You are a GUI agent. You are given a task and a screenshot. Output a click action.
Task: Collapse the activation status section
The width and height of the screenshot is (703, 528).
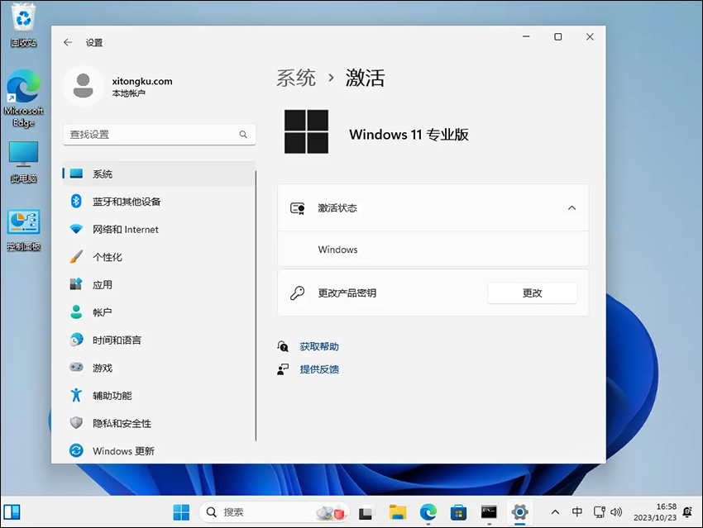pyautogui.click(x=571, y=208)
